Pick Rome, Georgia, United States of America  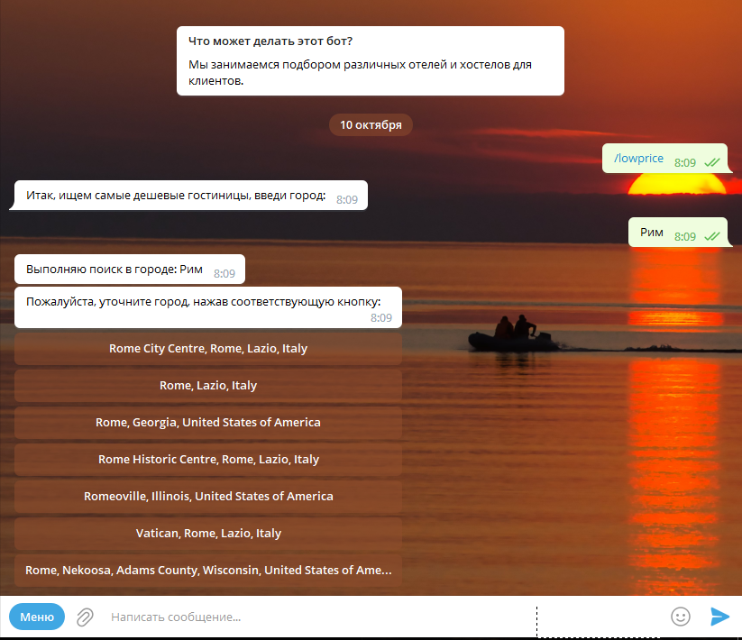coord(208,423)
